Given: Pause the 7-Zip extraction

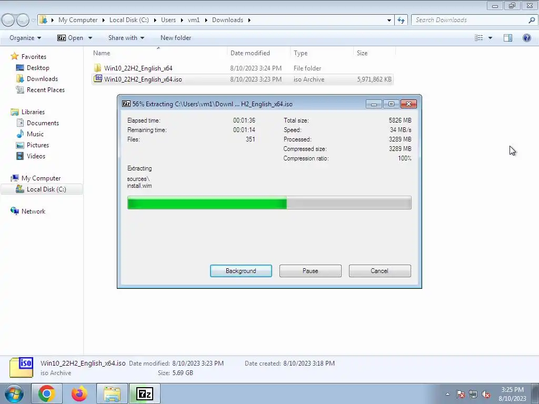Looking at the screenshot, I should 310,271.
